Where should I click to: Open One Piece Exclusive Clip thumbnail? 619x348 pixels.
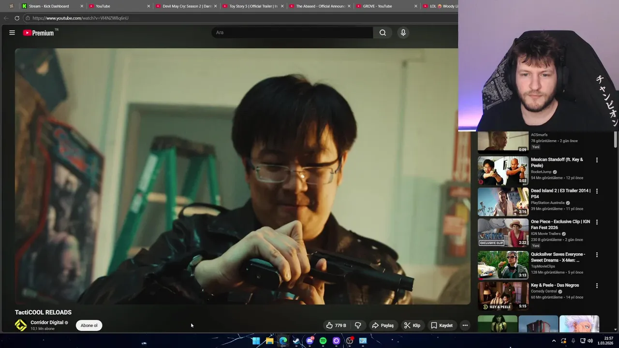(503, 232)
